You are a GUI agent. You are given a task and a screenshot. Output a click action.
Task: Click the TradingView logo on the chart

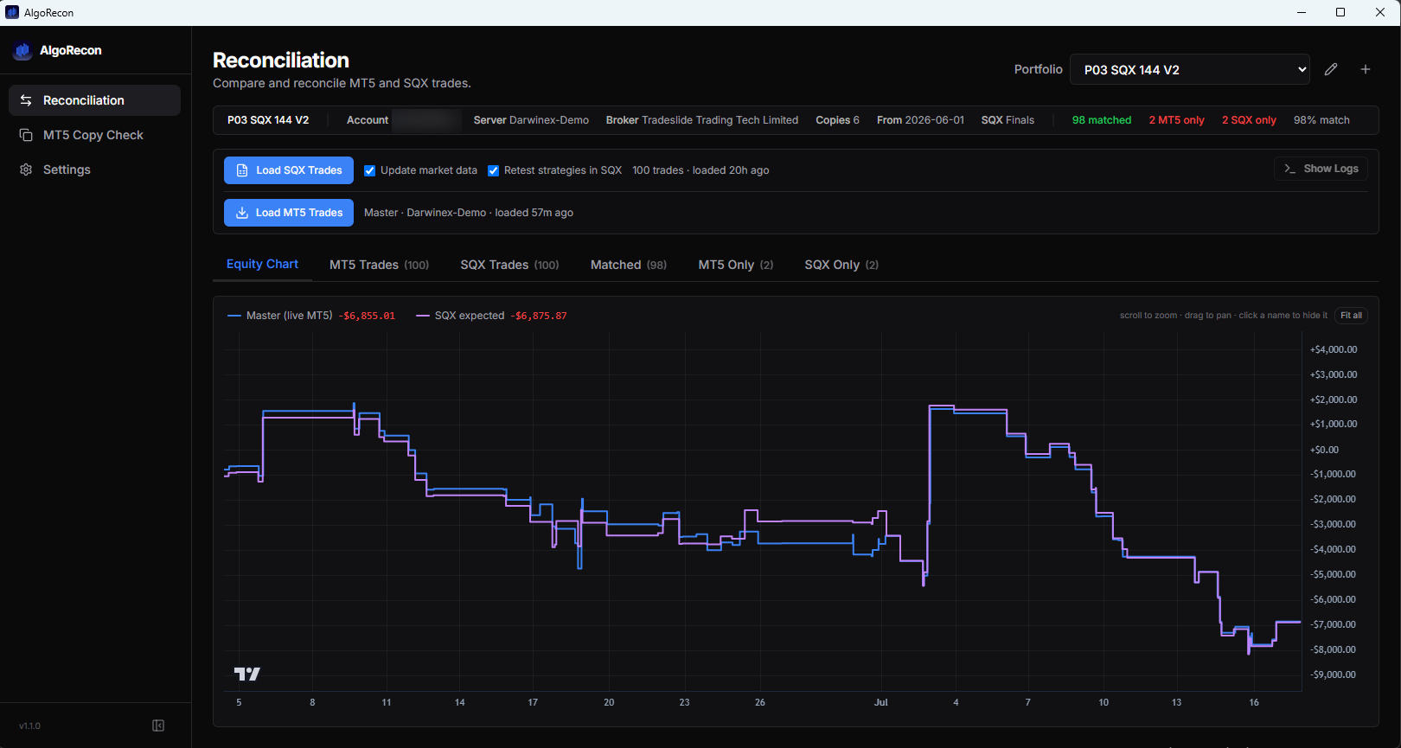pos(246,674)
